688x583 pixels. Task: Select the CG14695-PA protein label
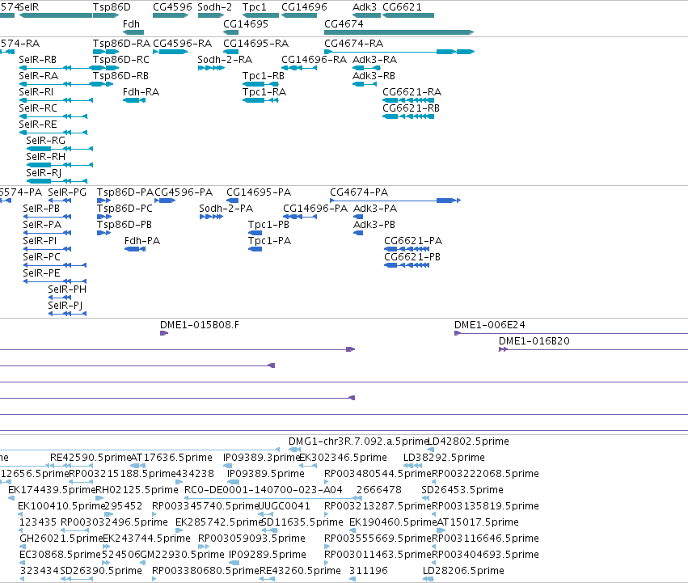259,192
